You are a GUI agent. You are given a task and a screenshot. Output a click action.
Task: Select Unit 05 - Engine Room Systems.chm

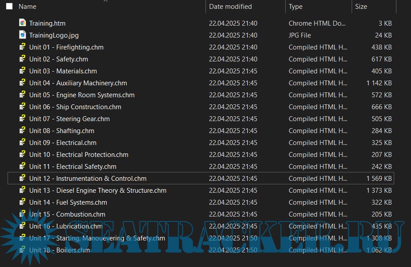(81, 95)
